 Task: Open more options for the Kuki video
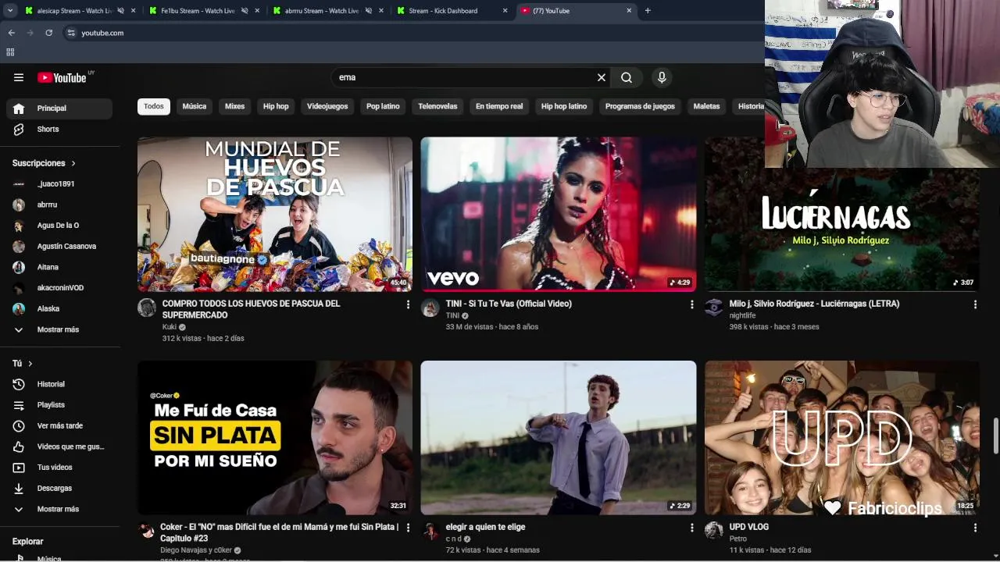click(x=408, y=304)
